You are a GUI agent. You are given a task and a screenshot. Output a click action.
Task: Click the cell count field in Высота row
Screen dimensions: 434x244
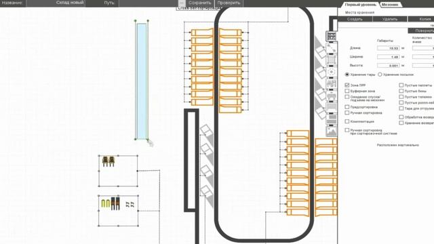pyautogui.click(x=423, y=66)
